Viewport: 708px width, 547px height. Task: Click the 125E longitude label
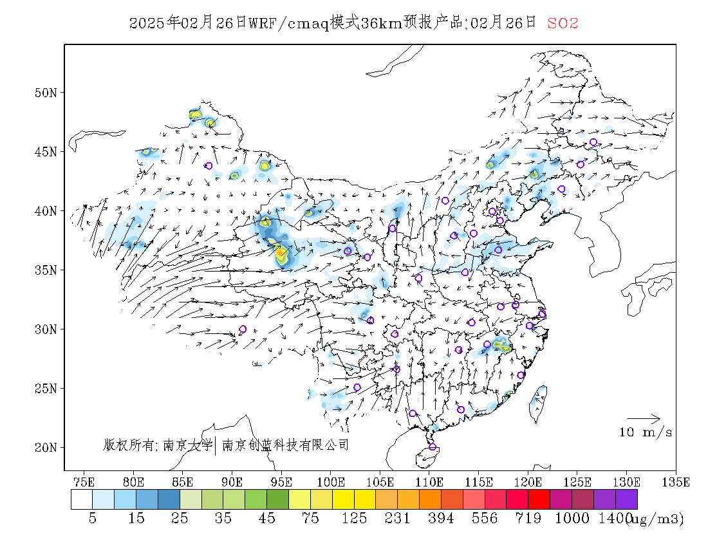click(577, 482)
